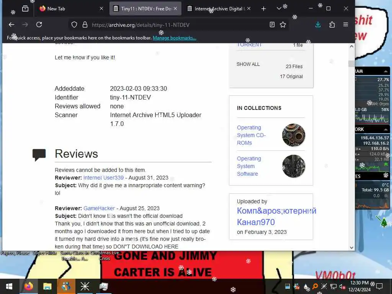Click the '17 Original' file count
The width and height of the screenshot is (392, 294).
tap(291, 77)
